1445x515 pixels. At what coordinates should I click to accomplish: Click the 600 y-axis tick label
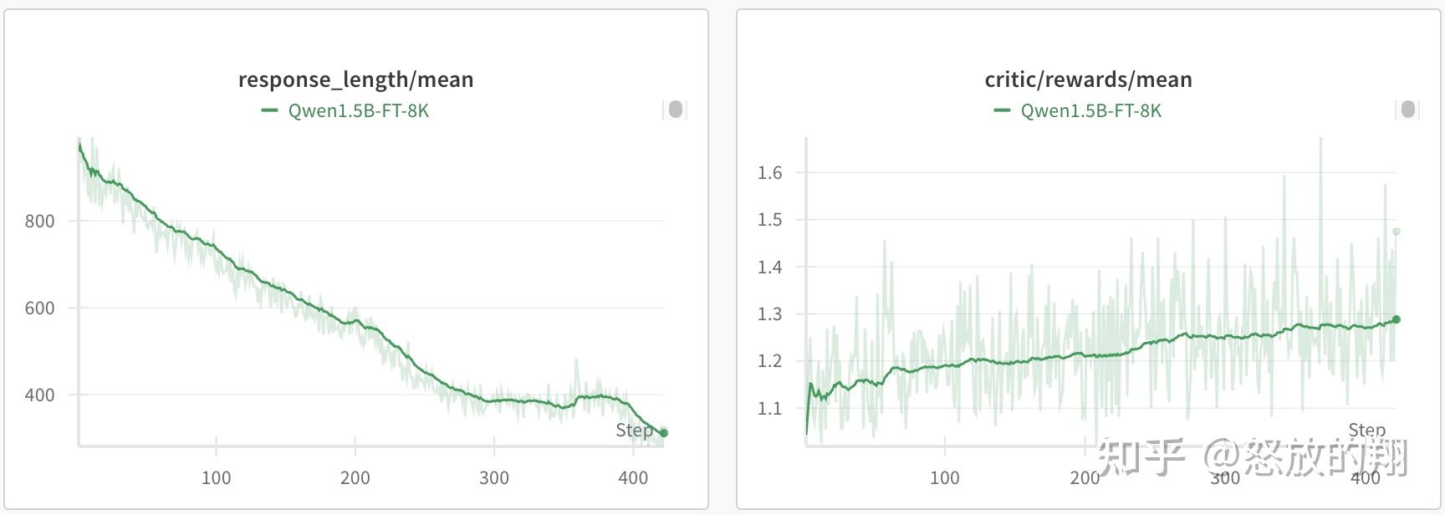39,308
